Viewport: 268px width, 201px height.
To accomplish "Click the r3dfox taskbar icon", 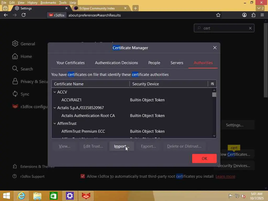I will [86, 196].
